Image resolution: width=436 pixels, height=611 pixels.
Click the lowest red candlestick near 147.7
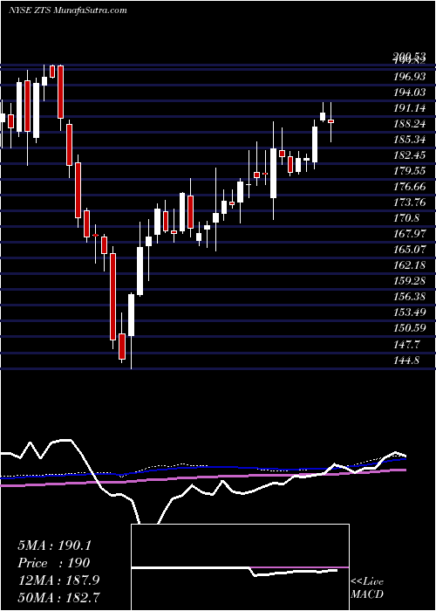click(x=122, y=346)
